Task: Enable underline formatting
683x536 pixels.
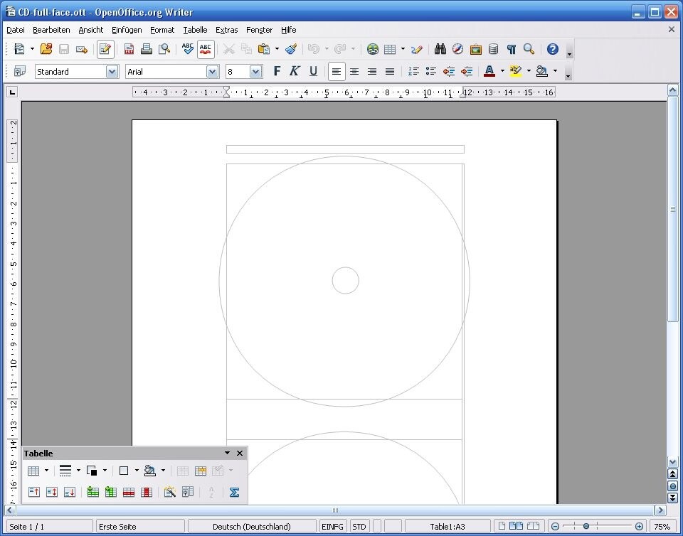Action: (313, 71)
